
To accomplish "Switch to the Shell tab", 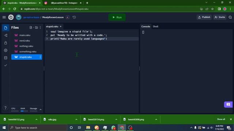I will tap(155, 27).
